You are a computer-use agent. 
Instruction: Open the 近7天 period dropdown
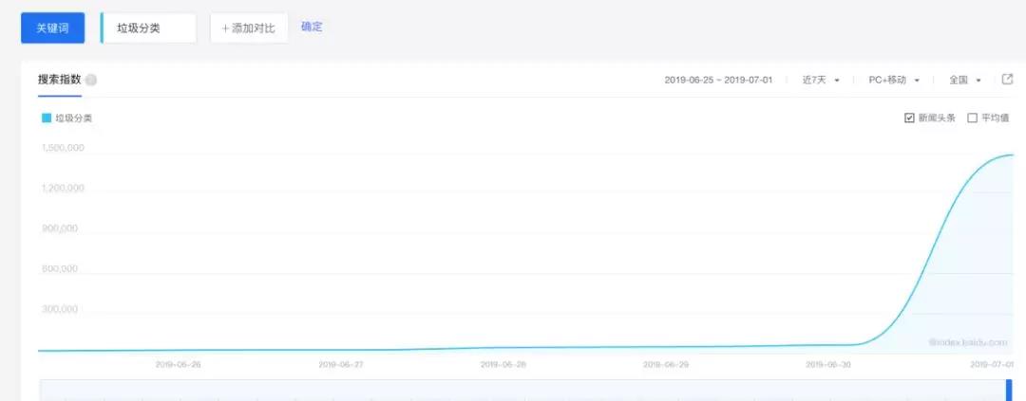pos(821,80)
